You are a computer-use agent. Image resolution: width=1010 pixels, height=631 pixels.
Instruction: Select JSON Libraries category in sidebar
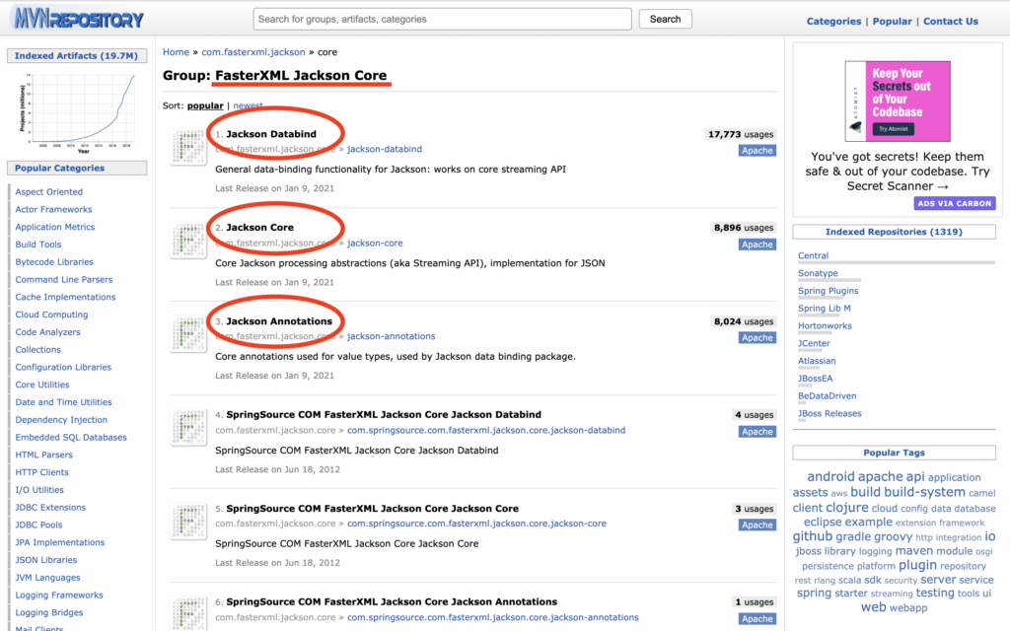pyautogui.click(x=45, y=560)
